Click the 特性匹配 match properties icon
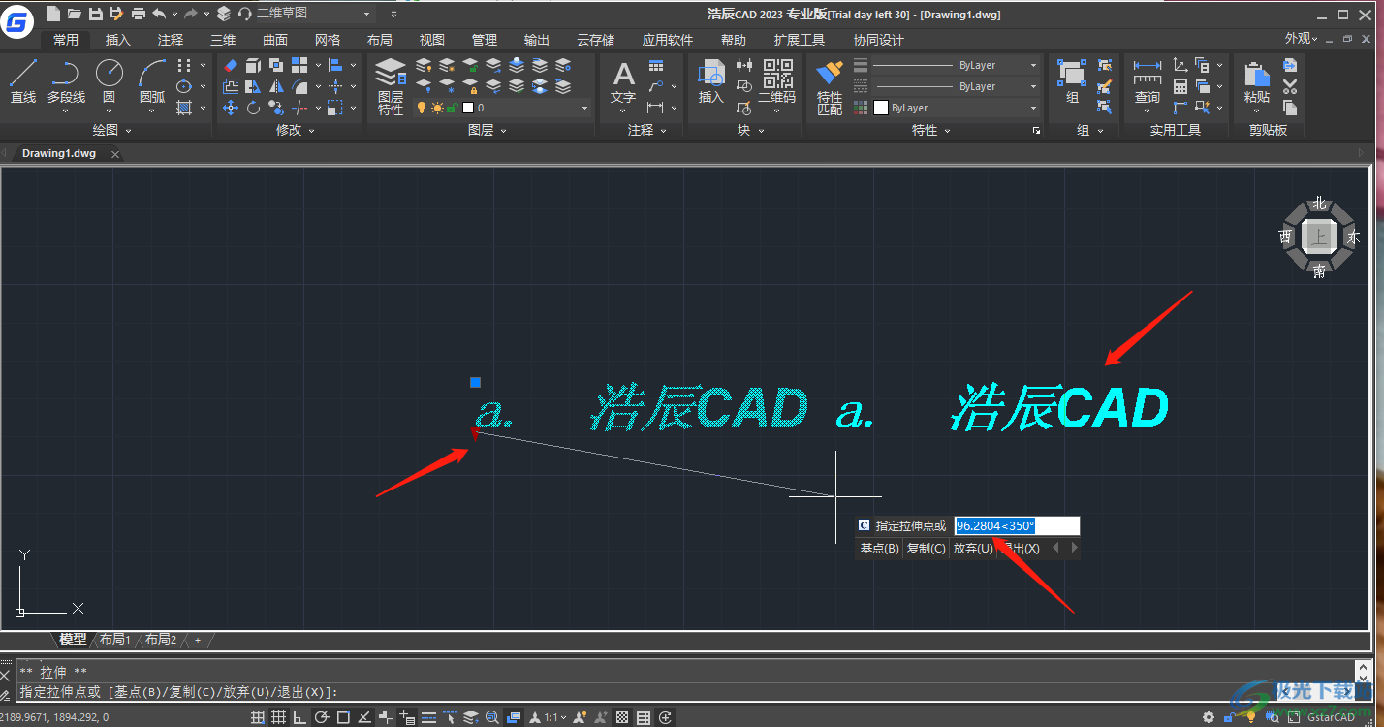Image resolution: width=1384 pixels, height=727 pixels. click(x=830, y=88)
